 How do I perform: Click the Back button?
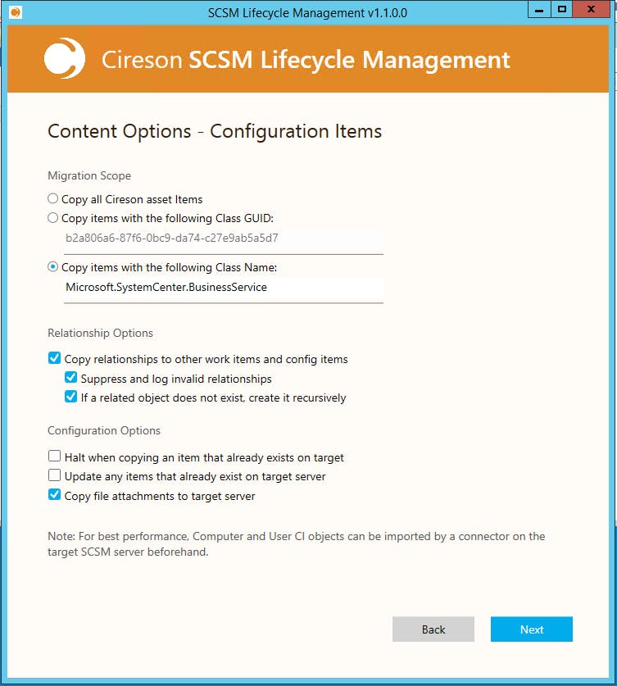(x=433, y=629)
